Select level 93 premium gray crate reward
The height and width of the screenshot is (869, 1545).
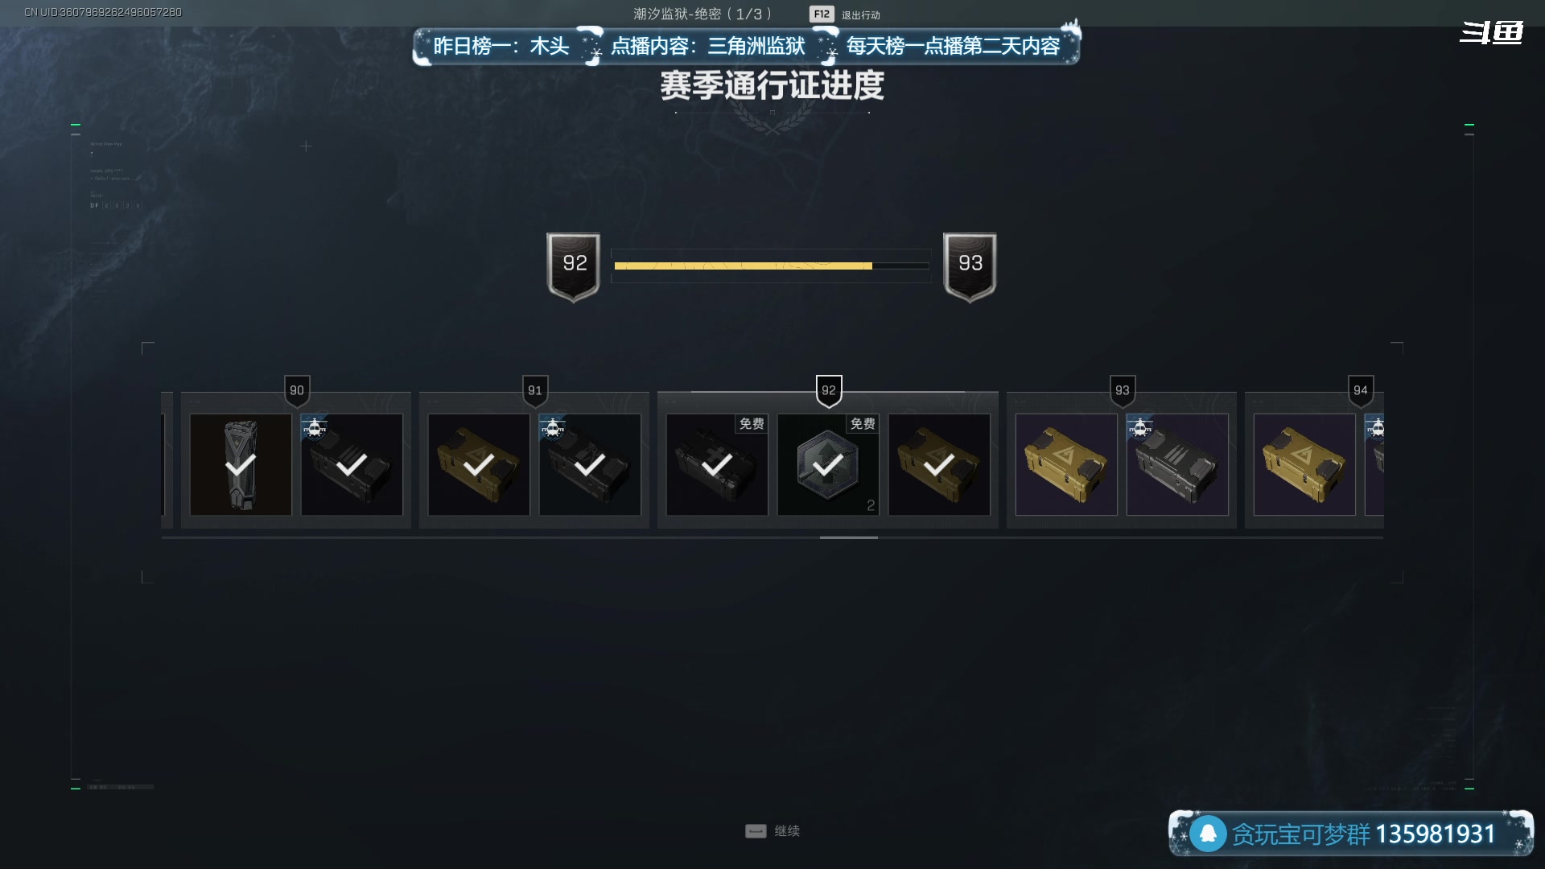tap(1177, 464)
